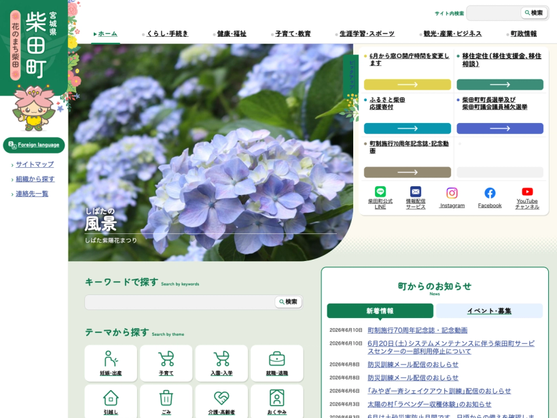Click the Foreign language link text
The width and height of the screenshot is (557, 418).
point(38,145)
